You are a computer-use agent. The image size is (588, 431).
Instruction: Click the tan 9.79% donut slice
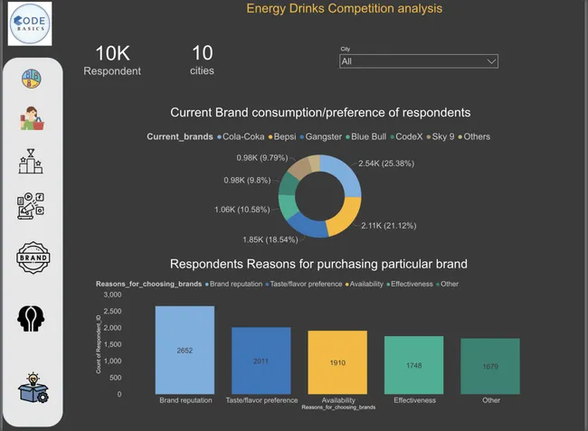pyautogui.click(x=303, y=166)
